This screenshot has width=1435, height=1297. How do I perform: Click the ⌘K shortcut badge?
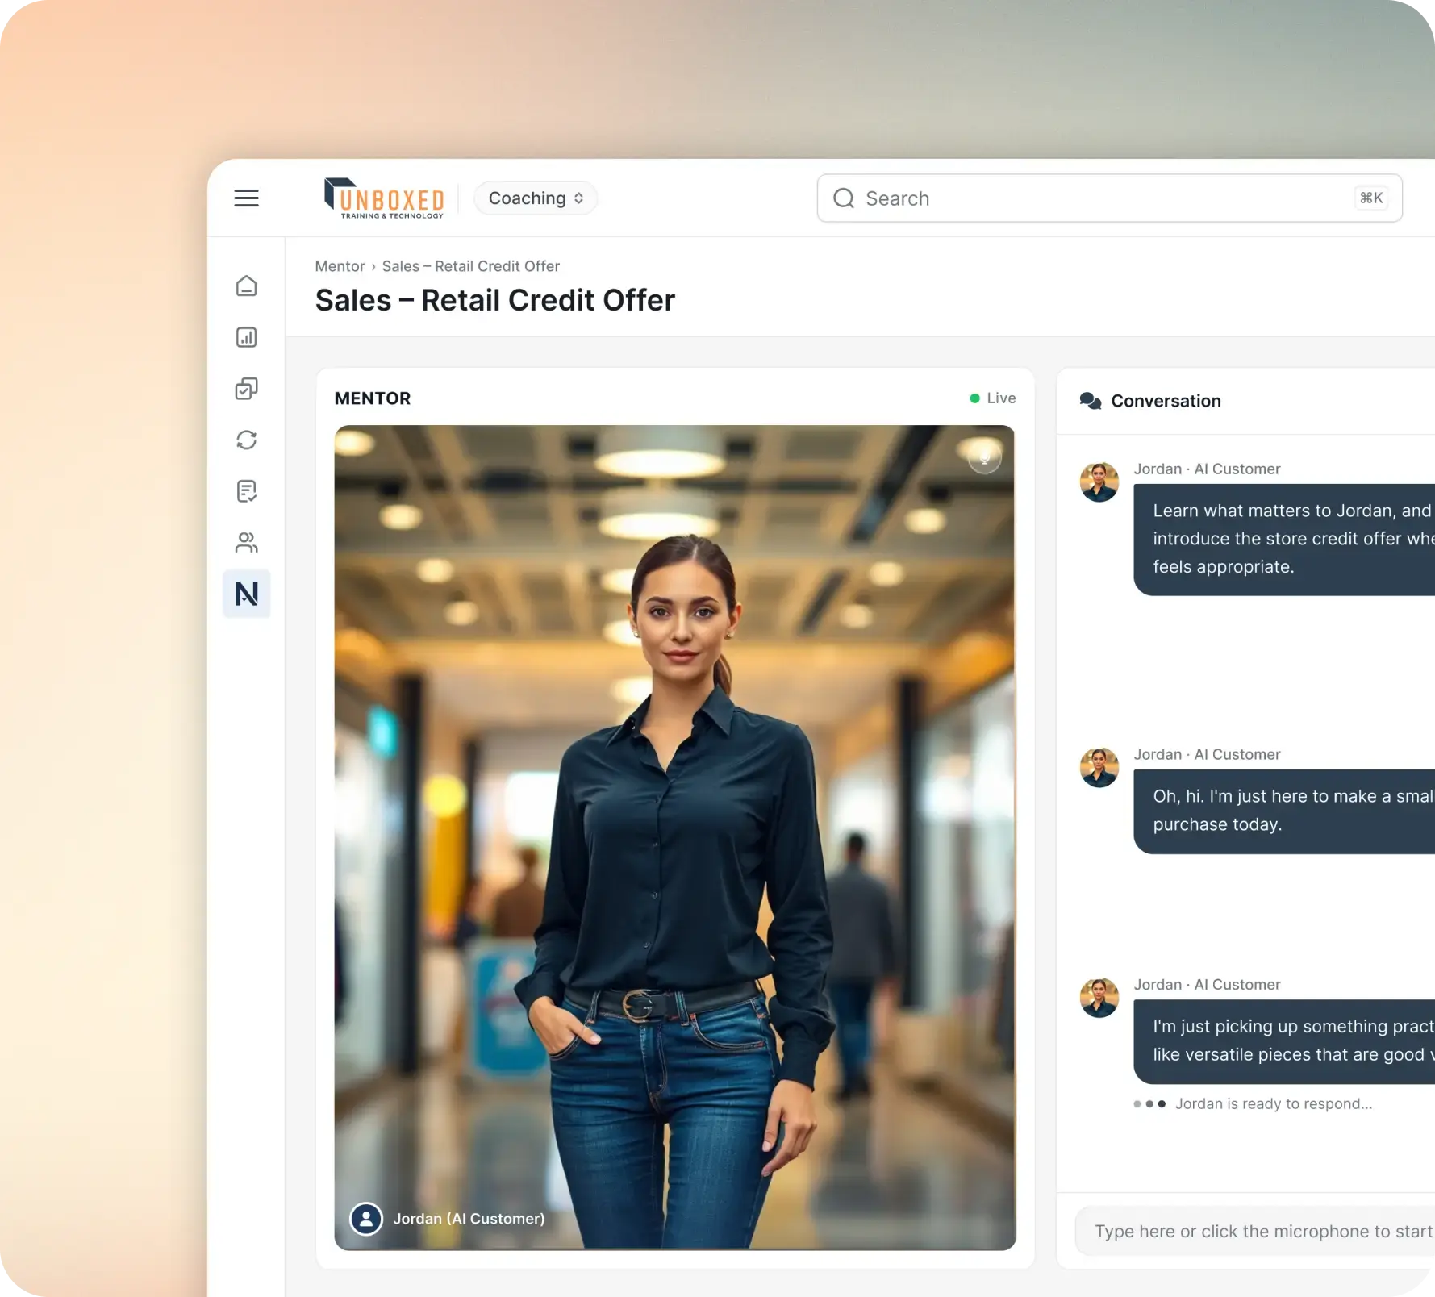(x=1371, y=198)
